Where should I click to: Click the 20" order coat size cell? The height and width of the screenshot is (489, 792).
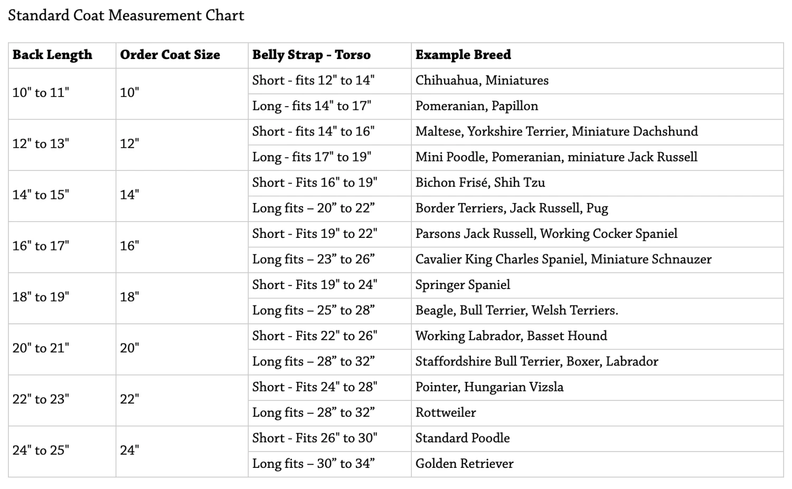pyautogui.click(x=129, y=348)
